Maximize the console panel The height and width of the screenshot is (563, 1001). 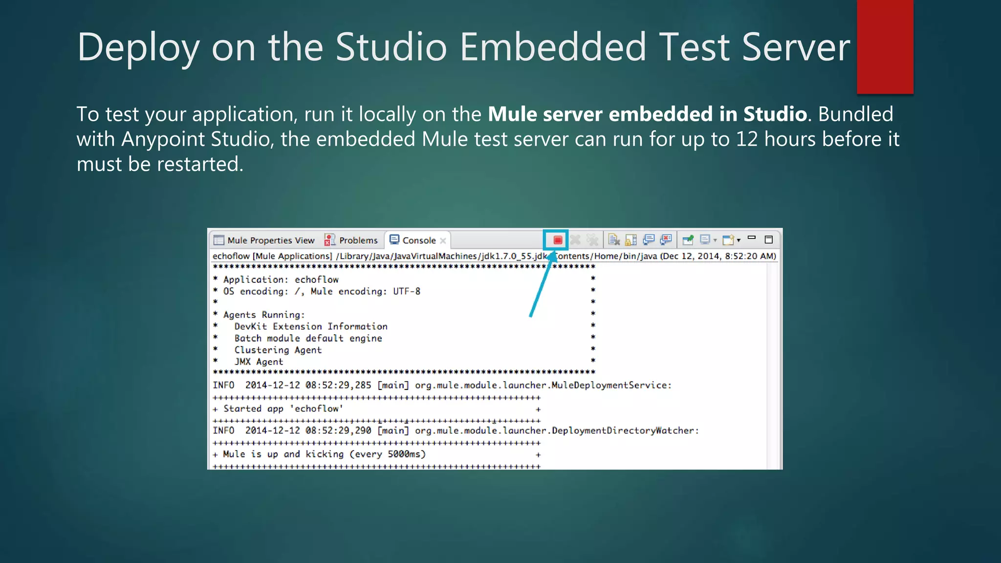[768, 239]
